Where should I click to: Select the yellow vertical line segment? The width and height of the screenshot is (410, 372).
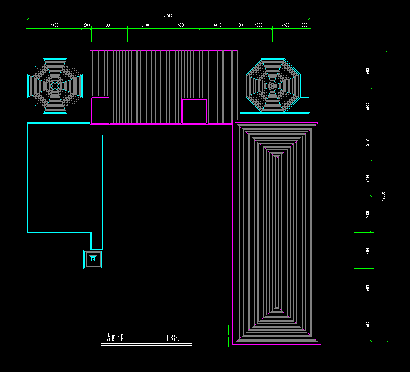tap(228, 339)
